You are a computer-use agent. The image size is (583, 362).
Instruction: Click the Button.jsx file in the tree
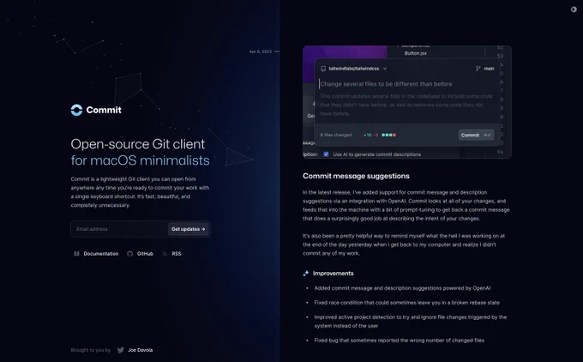(x=415, y=53)
